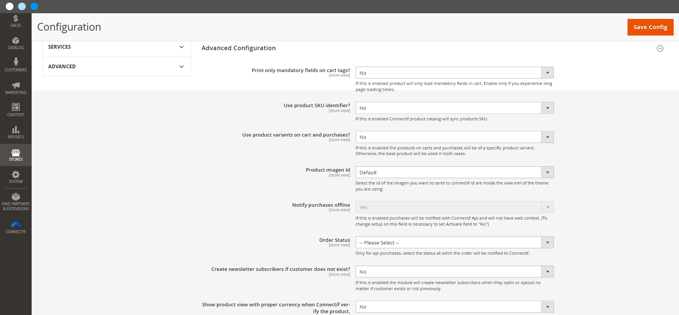Collapse the Advanced Configuration section
This screenshot has width=679, height=315.
click(x=660, y=48)
